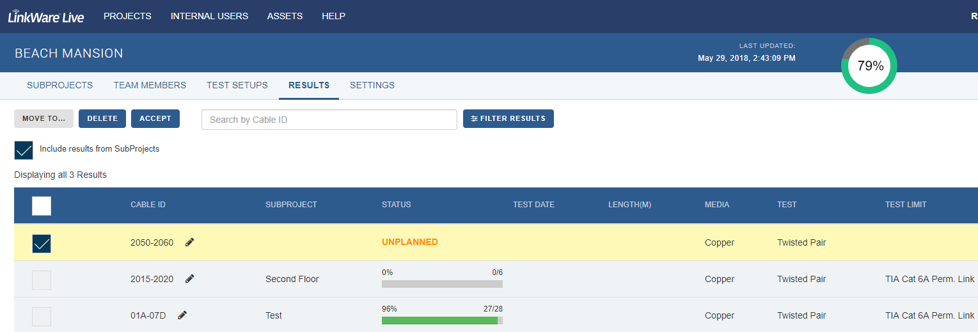Edit cable ID 2015-2020 pencil icon
Screen dimensions: 978x332
point(189,279)
